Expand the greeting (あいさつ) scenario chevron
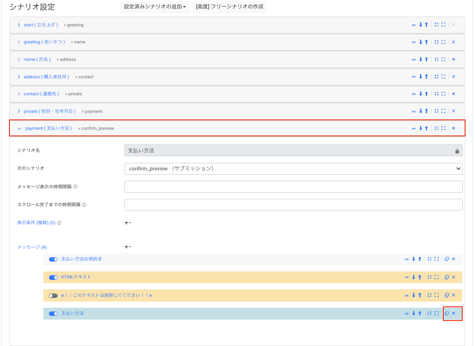 click(x=19, y=42)
